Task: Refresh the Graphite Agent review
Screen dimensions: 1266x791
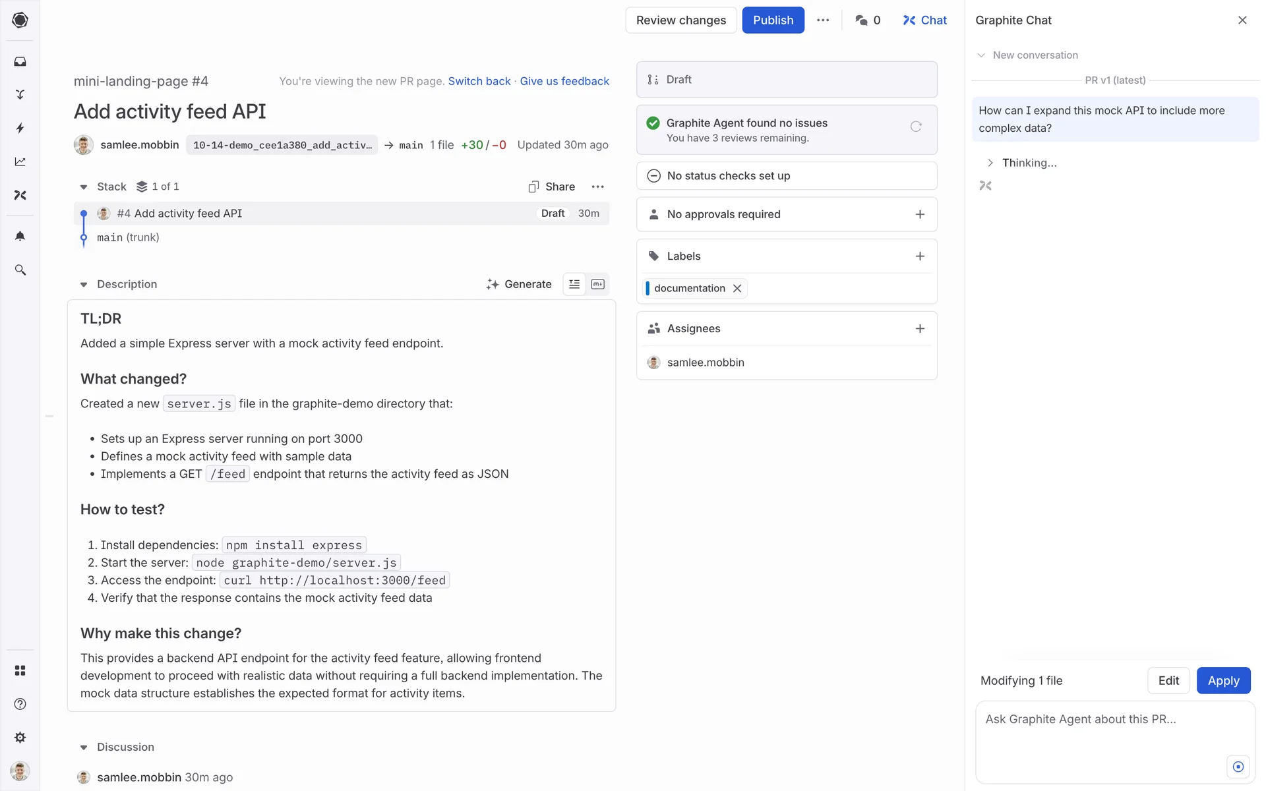Action: point(916,127)
